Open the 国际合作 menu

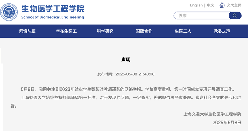[144, 31]
